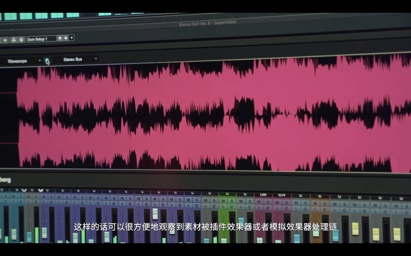Solo the green mixer channel
This screenshot has height=256, width=411.
click(x=232, y=201)
